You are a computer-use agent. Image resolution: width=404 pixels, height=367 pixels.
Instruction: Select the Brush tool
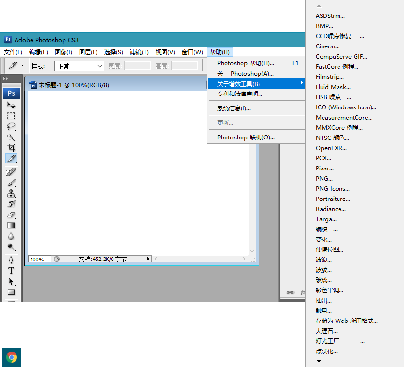pyautogui.click(x=11, y=183)
